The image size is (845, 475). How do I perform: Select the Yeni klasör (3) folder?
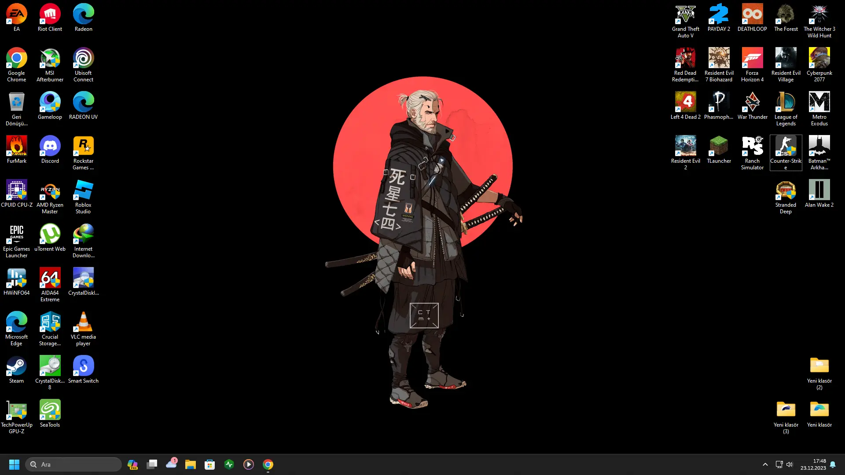[786, 417]
